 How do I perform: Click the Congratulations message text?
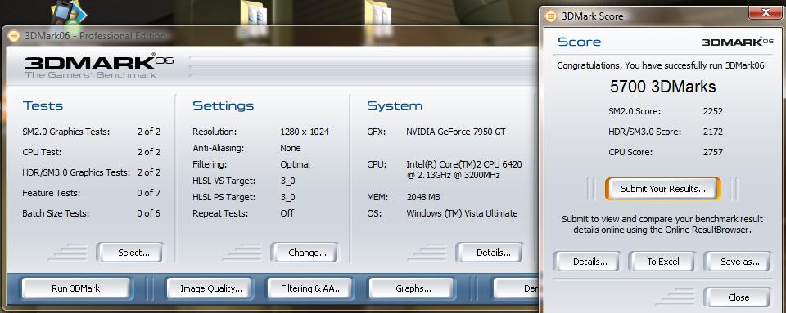pos(662,65)
